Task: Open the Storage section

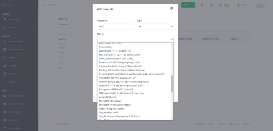Action: 61,52
